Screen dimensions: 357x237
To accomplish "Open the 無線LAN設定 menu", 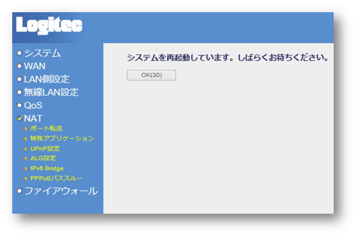I will click(51, 92).
